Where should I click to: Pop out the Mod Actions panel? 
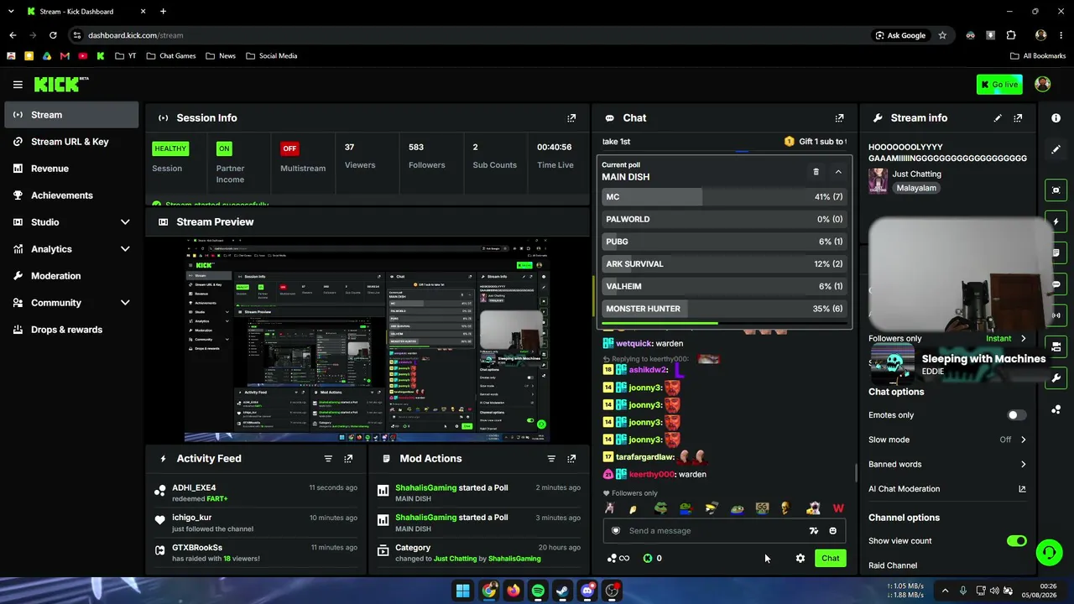point(571,459)
